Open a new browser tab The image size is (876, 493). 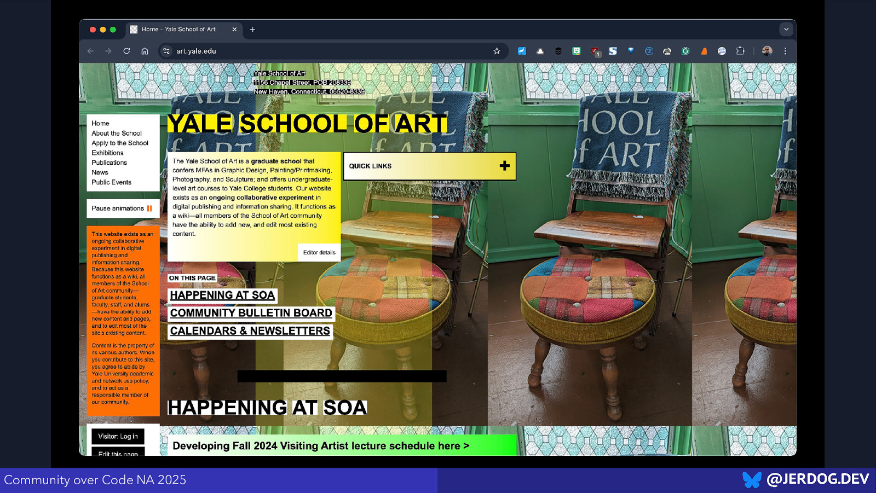click(x=252, y=30)
